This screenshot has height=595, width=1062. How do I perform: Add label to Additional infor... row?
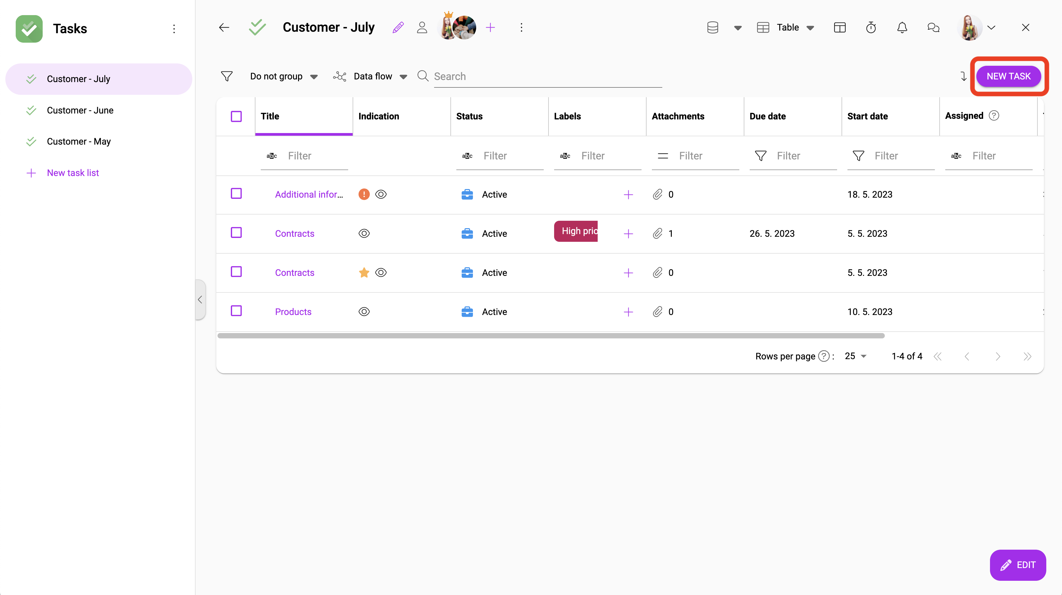[628, 194]
